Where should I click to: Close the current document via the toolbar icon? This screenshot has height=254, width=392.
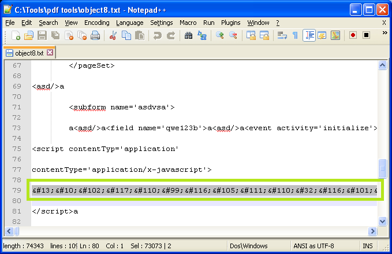[69, 35]
